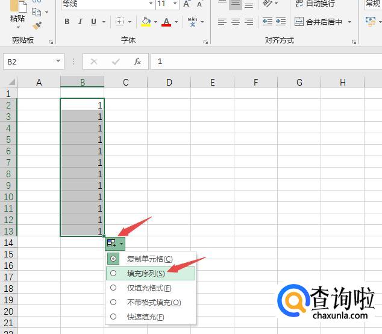Toggle bold formatting in the font group

click(x=66, y=22)
